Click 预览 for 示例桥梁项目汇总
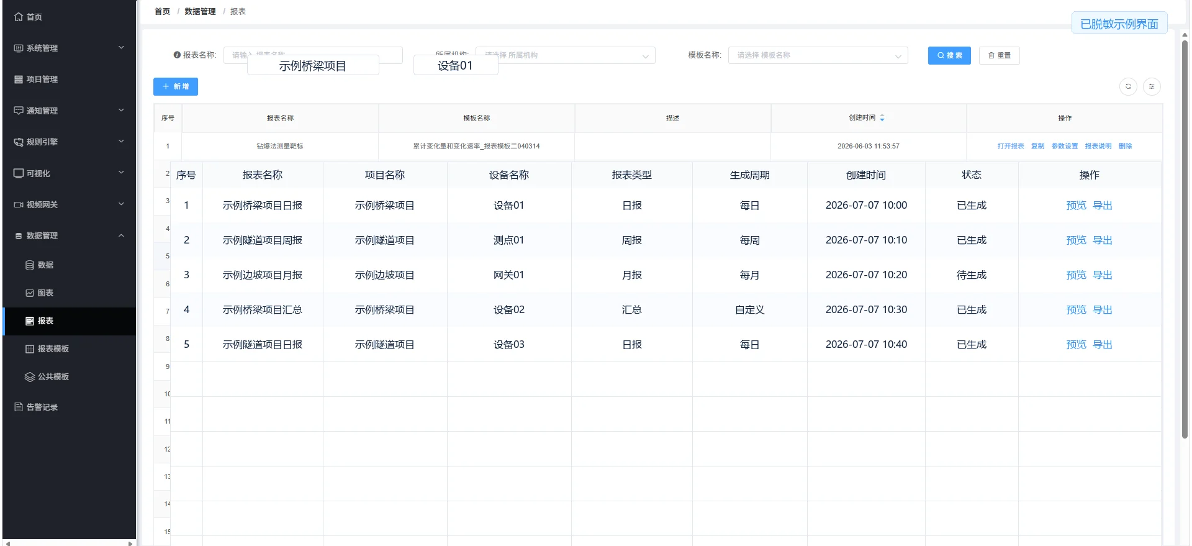This screenshot has height=546, width=1192. point(1076,309)
